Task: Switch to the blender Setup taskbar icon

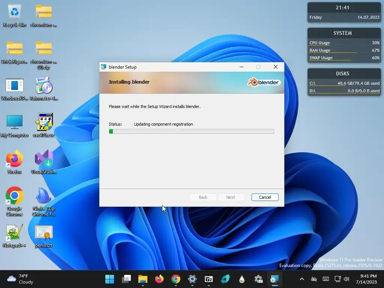Action: click(274, 279)
